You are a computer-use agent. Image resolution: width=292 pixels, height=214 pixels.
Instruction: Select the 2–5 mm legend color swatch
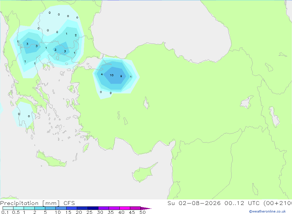(x=40, y=208)
